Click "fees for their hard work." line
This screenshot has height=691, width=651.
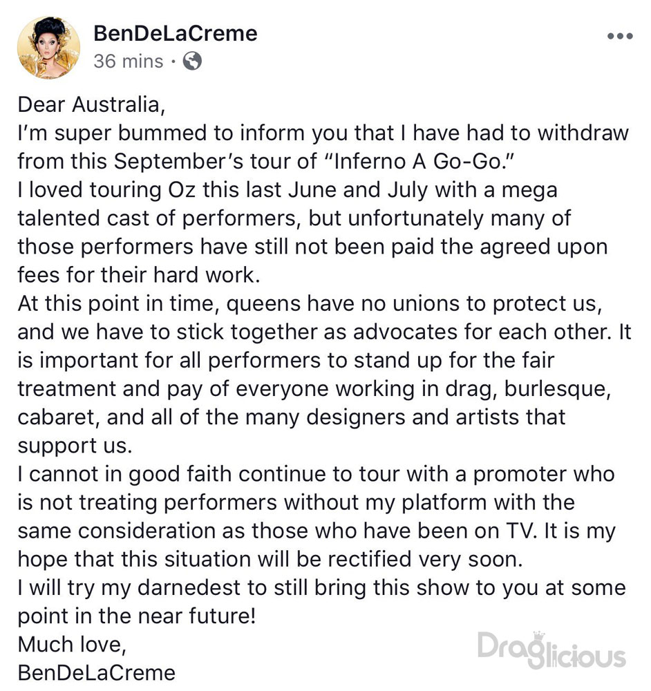[x=138, y=274]
